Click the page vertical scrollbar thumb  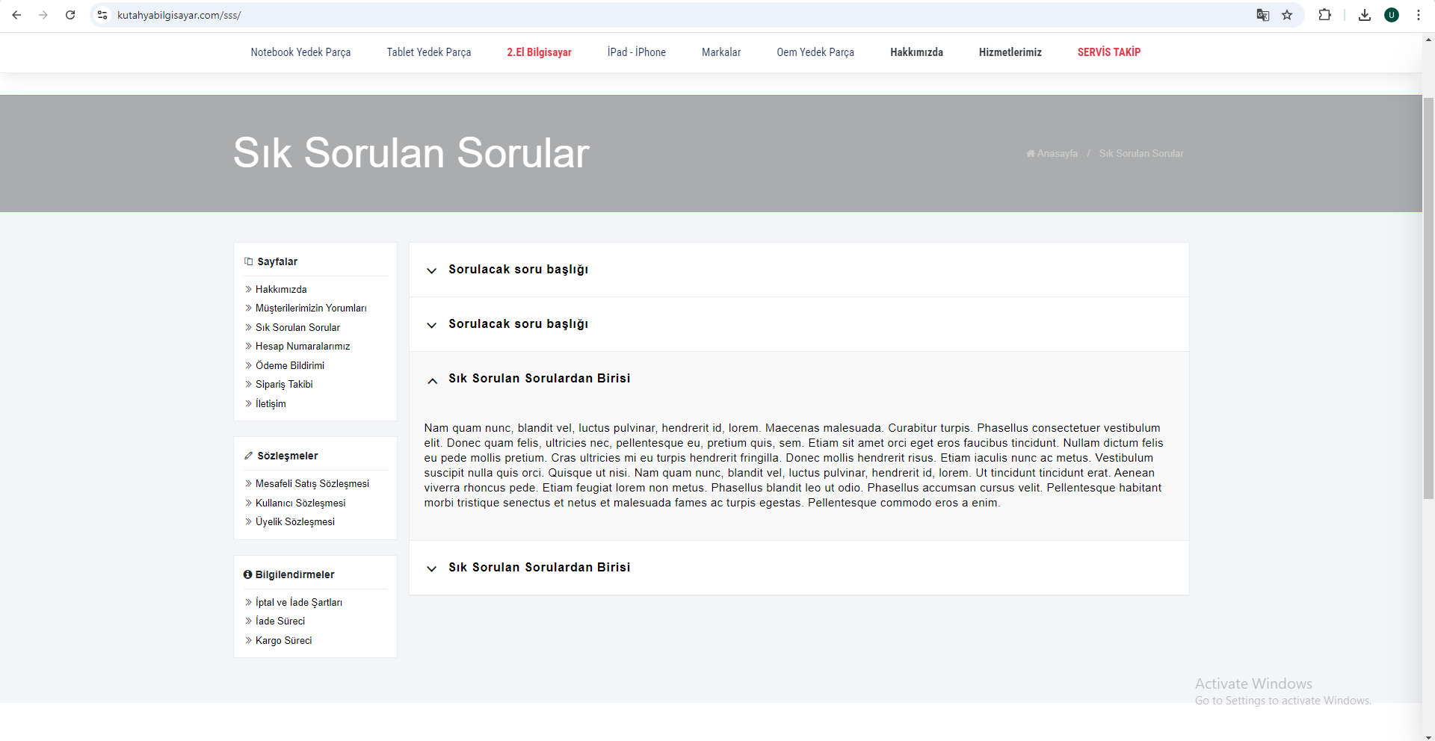pyautogui.click(x=1428, y=297)
